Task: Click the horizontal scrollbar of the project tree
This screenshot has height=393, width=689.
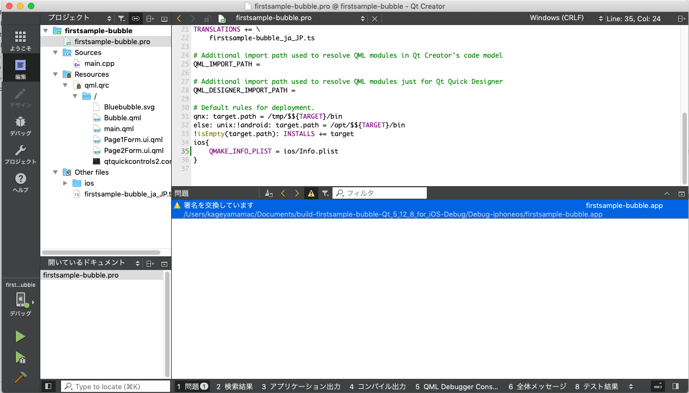Action: [x=101, y=253]
